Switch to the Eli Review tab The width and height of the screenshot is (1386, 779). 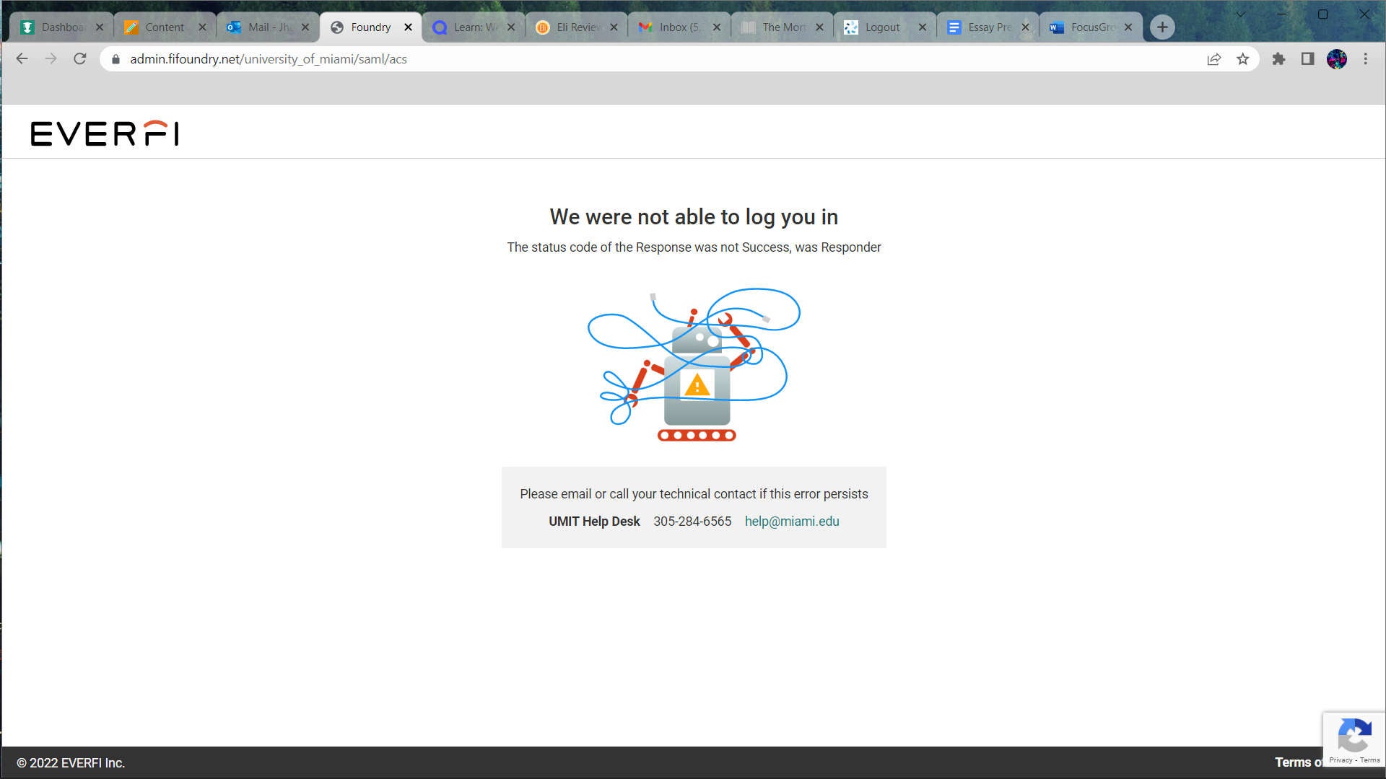(x=577, y=27)
